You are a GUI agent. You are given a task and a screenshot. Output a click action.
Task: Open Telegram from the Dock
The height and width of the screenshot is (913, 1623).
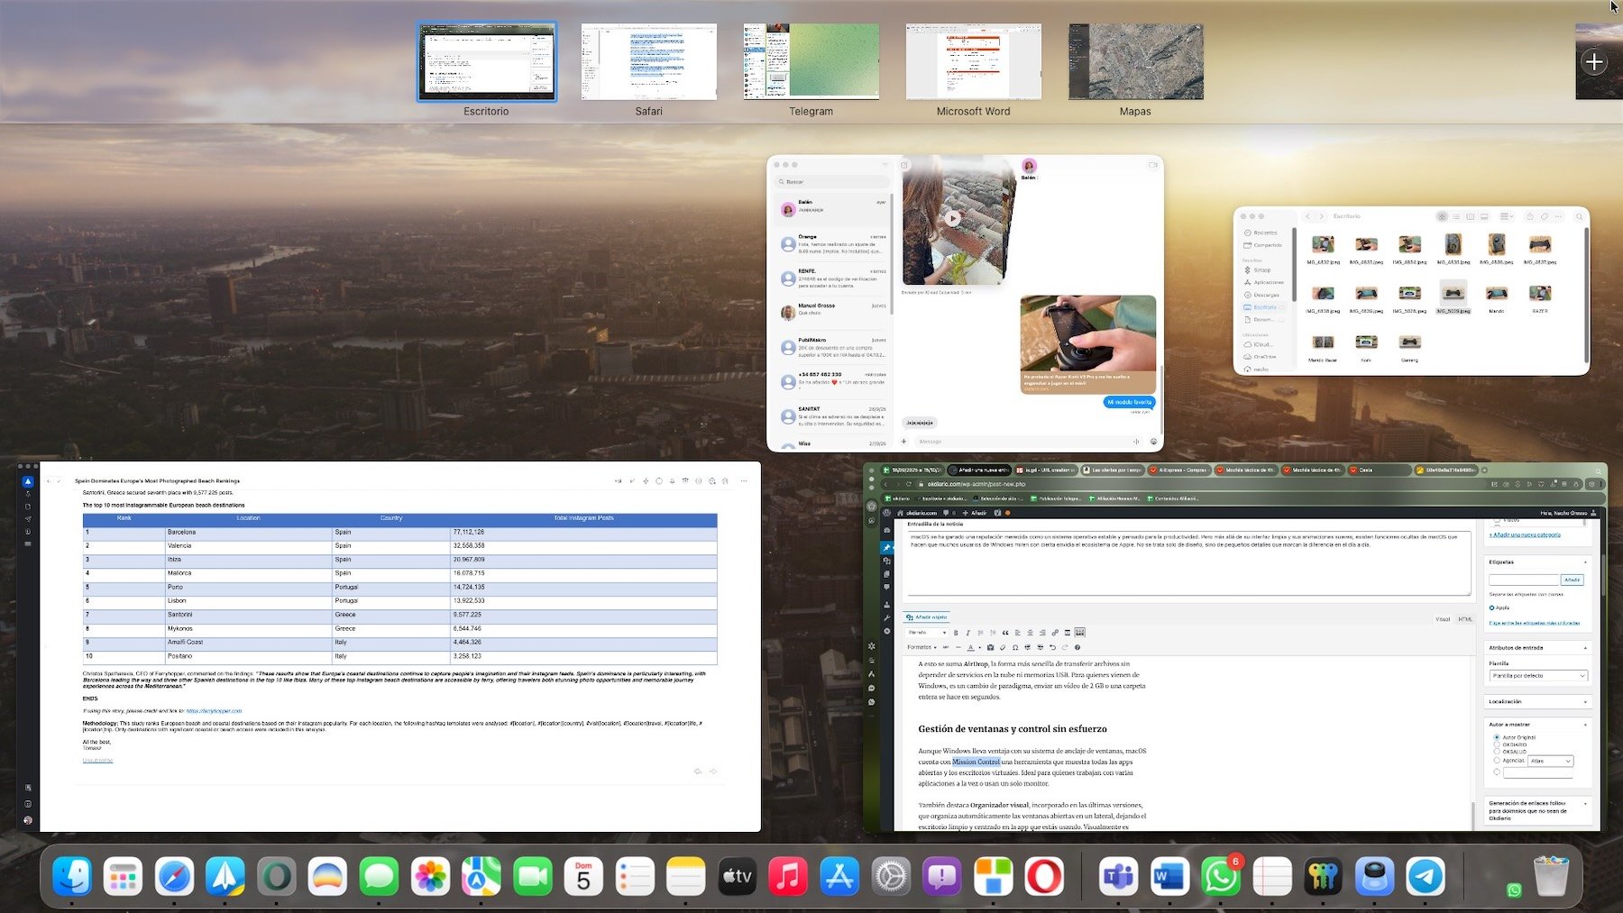coord(1426,876)
